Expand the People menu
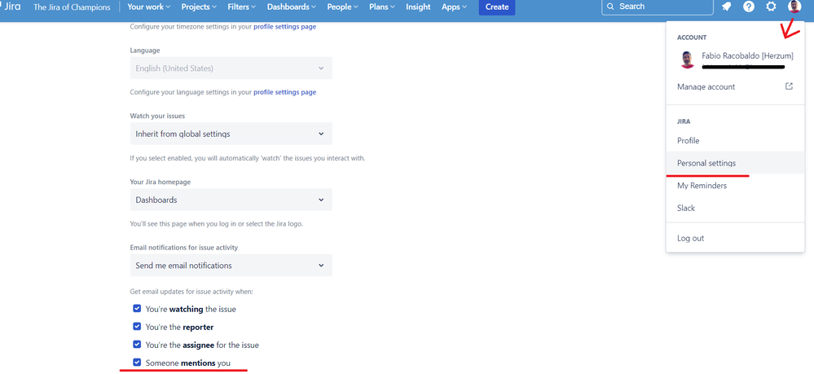814x374 pixels. click(342, 7)
